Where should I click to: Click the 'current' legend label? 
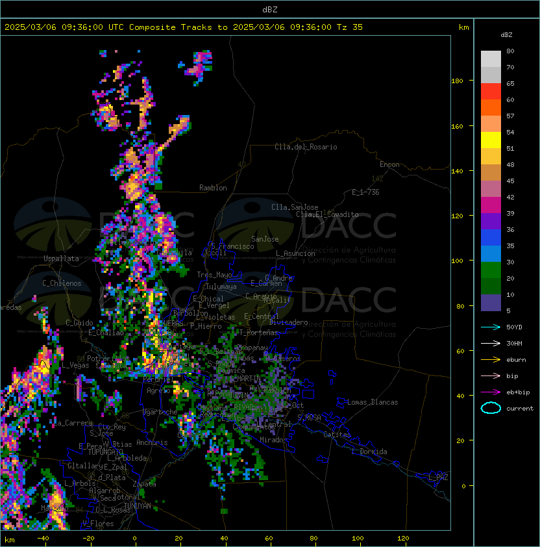520,409
